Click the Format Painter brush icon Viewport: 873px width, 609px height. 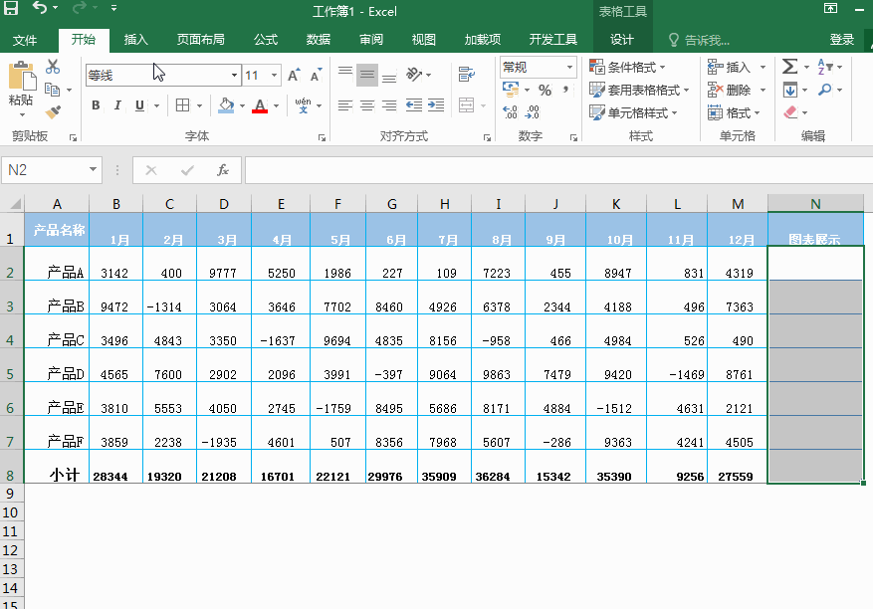[53, 112]
